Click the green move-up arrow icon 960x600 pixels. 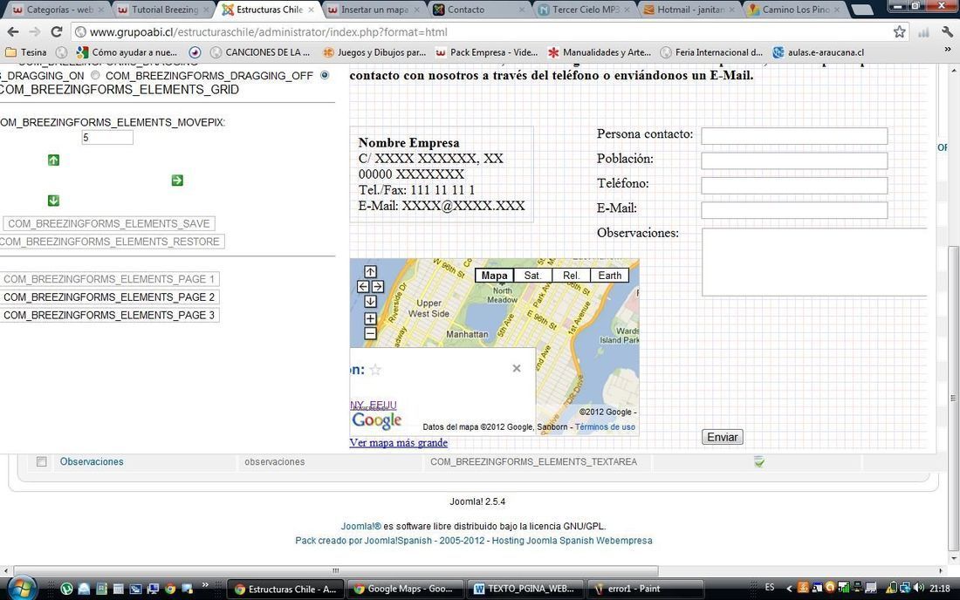(54, 160)
